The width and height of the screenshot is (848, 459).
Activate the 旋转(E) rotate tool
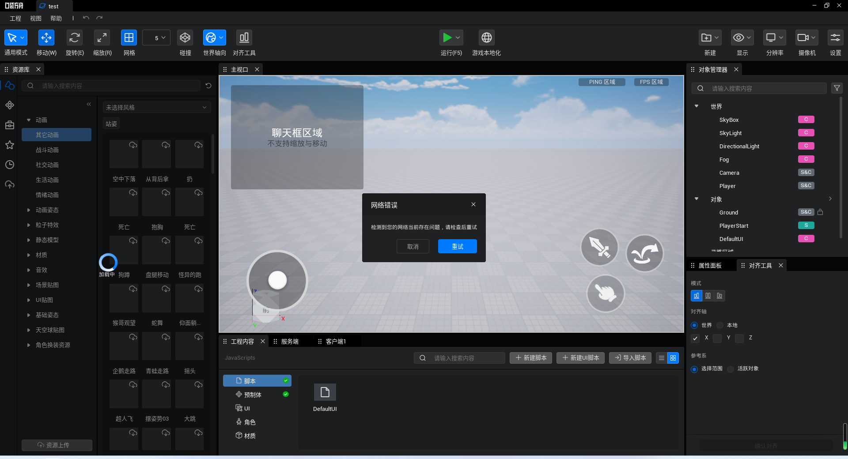[75, 38]
